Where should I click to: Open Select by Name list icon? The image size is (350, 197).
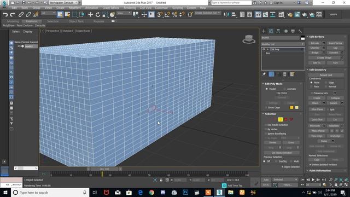click(x=67, y=15)
